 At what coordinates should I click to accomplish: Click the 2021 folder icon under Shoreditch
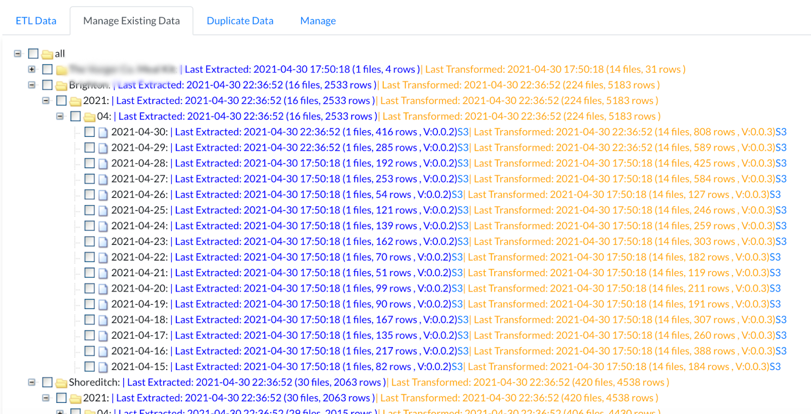point(76,398)
